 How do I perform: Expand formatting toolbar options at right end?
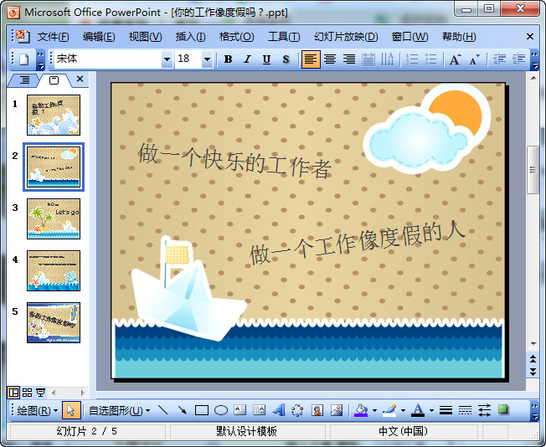pyautogui.click(x=534, y=59)
